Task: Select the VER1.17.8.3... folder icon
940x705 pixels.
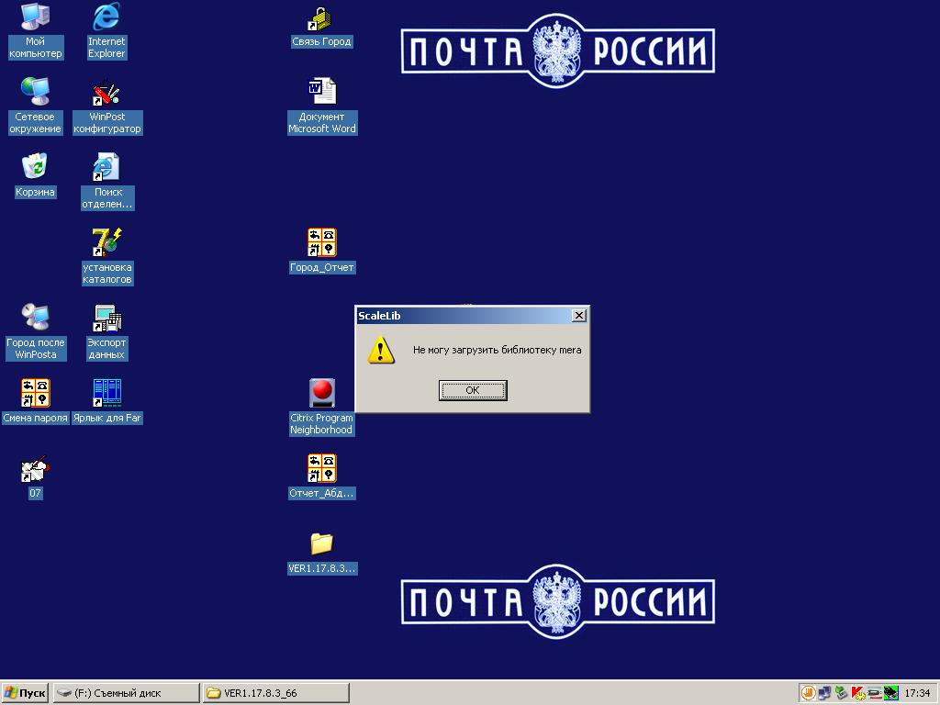Action: point(322,553)
